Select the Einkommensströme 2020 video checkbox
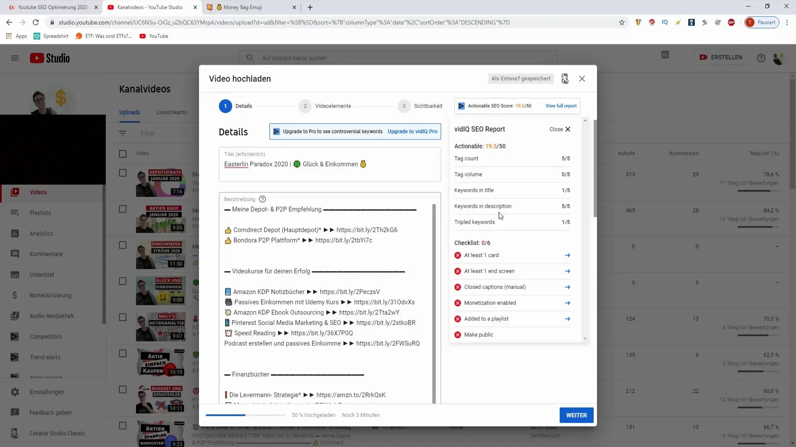 click(123, 245)
